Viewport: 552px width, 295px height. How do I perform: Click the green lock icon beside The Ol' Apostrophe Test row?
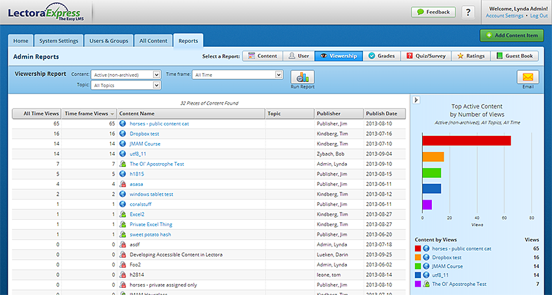tap(123, 164)
